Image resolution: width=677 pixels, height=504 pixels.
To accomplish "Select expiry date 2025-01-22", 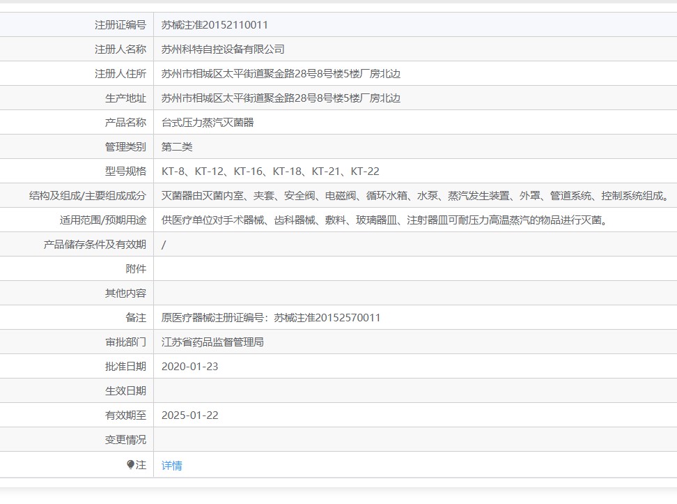I will (x=190, y=415).
